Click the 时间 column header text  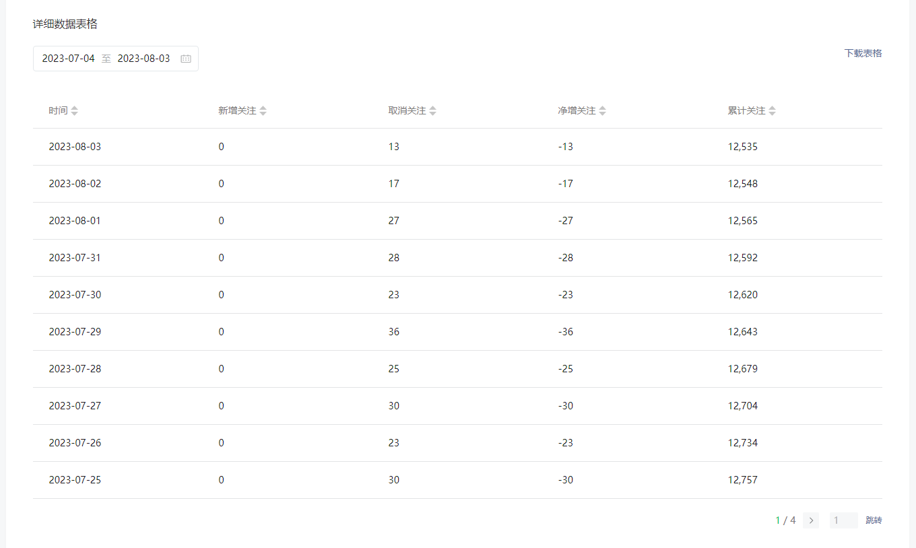pos(58,111)
